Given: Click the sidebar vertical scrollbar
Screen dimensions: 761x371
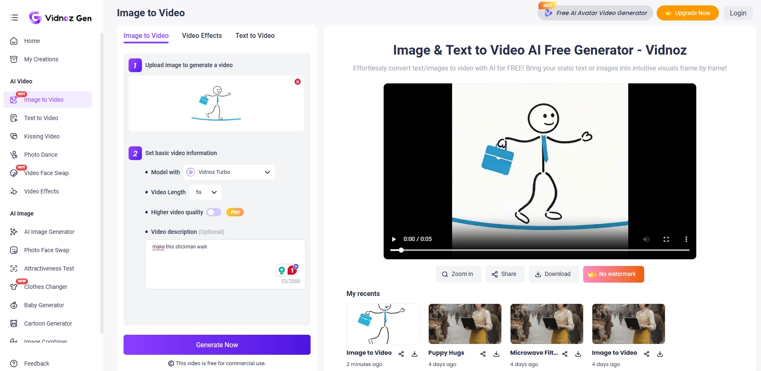Looking at the screenshot, I should [x=101, y=183].
